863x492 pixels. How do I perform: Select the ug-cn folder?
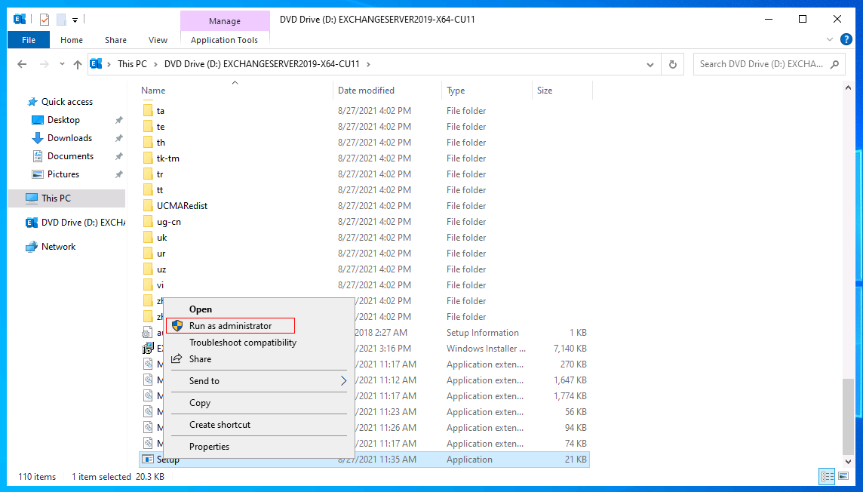(169, 222)
